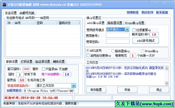Viewport: 175px width, 108px height.
Task: Click the 登陆状态 column header
Action: tap(68, 23)
